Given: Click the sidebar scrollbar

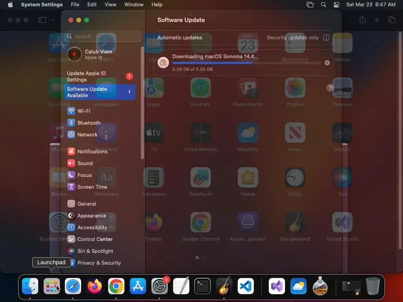Looking at the screenshot, I should click(142, 103).
